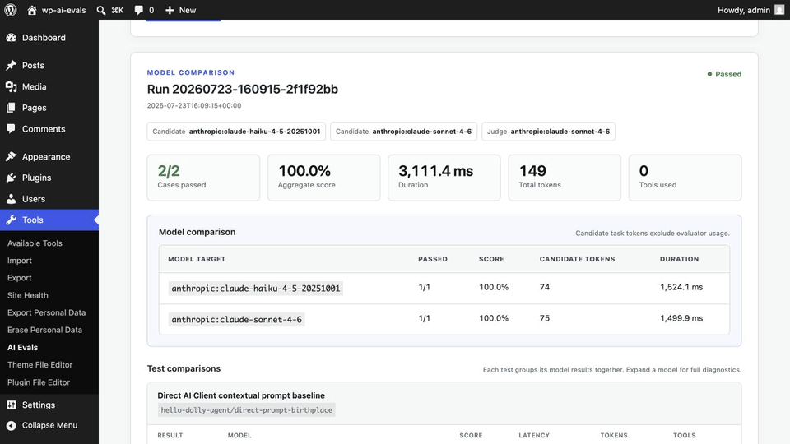Image resolution: width=790 pixels, height=444 pixels.
Task: Click the plus icon beside New
Action: click(x=170, y=10)
